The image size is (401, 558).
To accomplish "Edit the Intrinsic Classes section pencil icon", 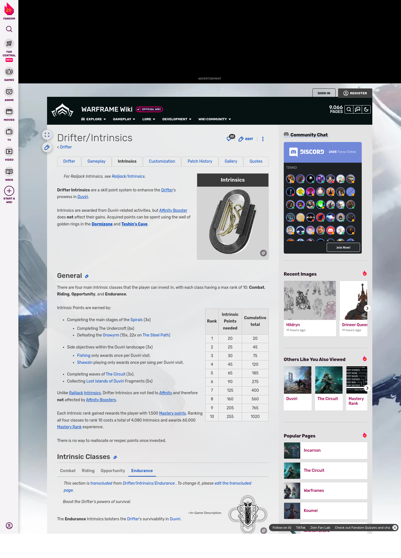I will (115, 457).
